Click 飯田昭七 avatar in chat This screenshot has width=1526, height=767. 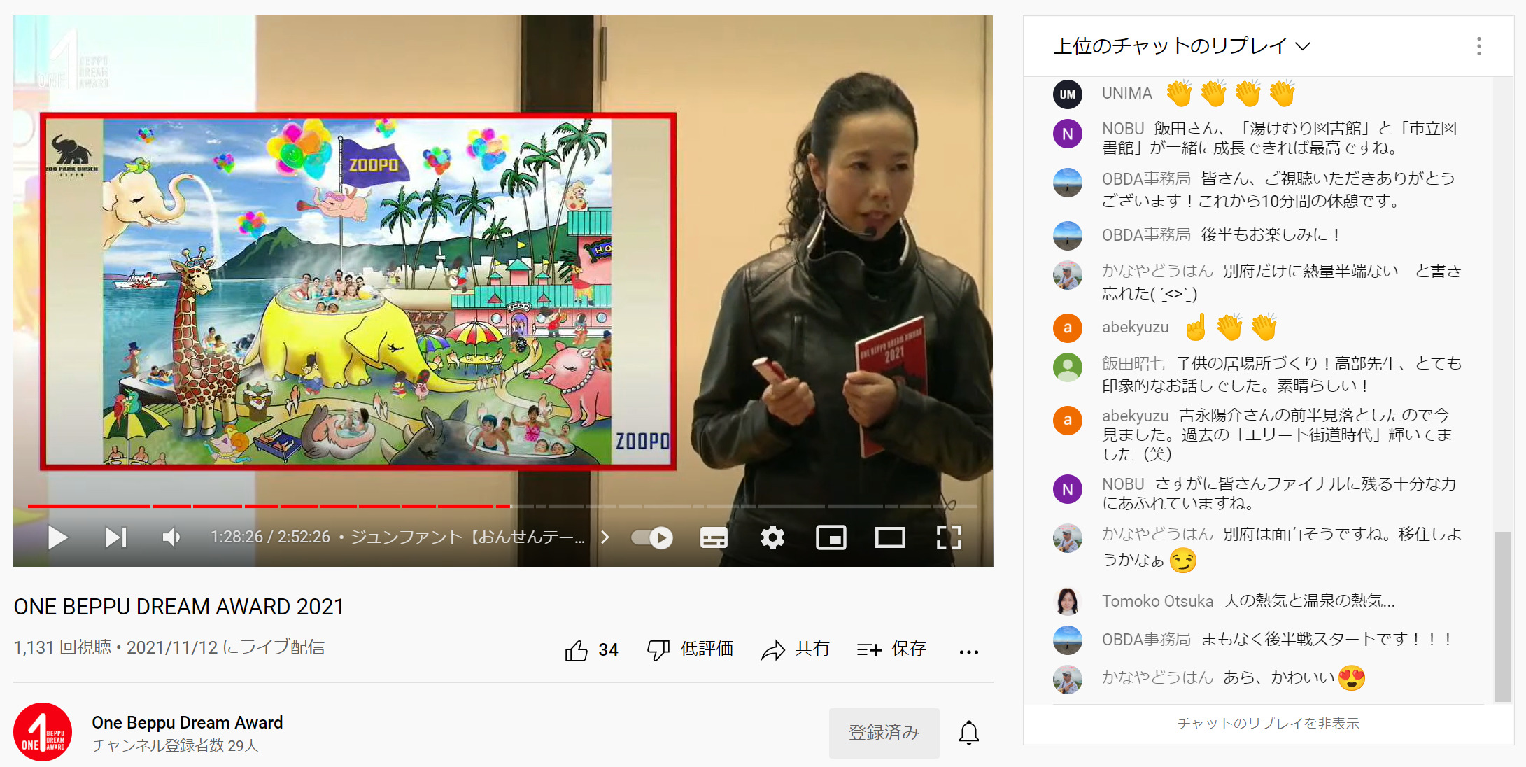click(x=1068, y=367)
